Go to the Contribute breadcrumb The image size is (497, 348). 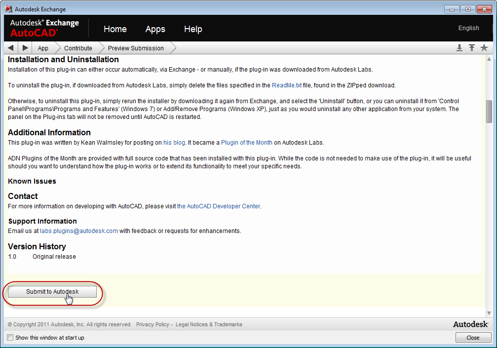coord(78,48)
